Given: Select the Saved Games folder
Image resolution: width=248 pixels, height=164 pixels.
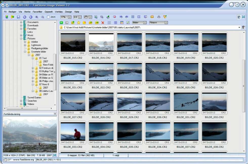Looking at the screenshot, I should [34, 98].
